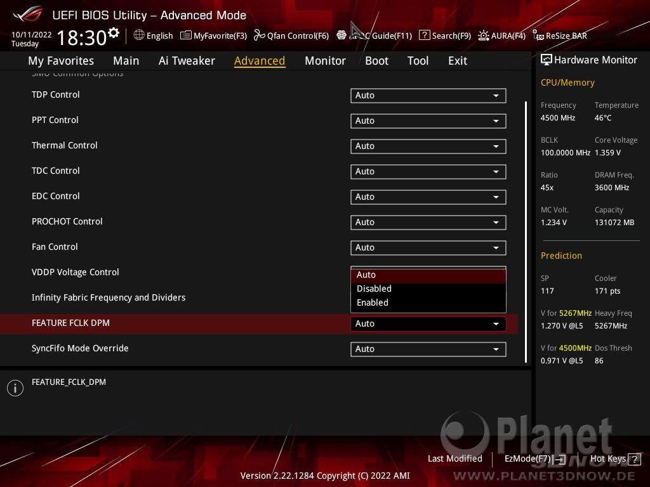
Task: Click the Hardware Monitor display icon
Action: [x=547, y=60]
